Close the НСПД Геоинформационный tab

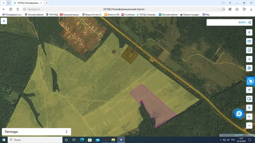[41, 3]
